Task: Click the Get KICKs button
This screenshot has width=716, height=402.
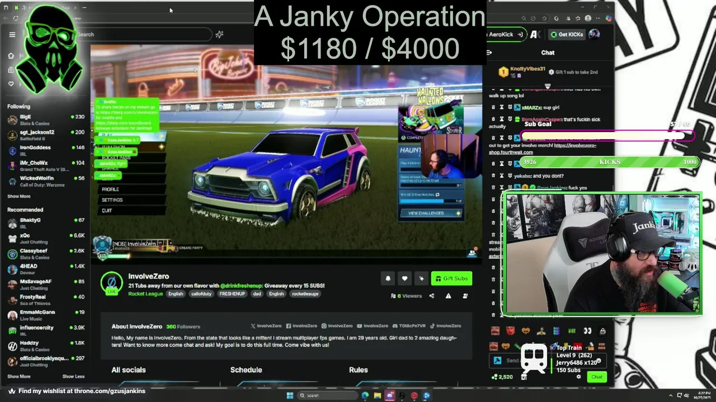Action: pyautogui.click(x=566, y=35)
